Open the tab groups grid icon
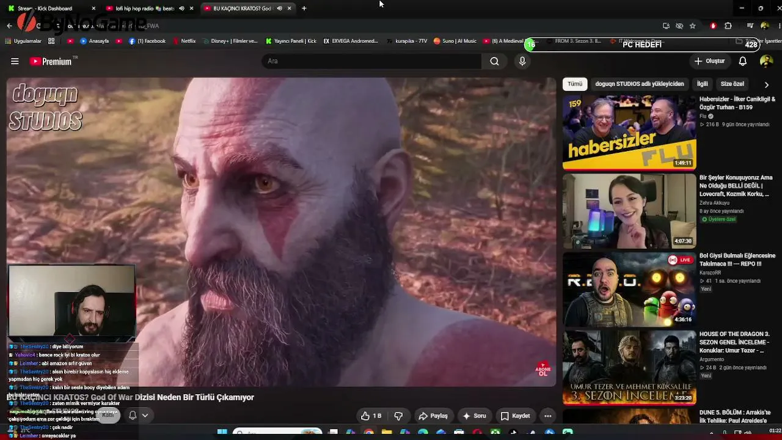 [51, 41]
